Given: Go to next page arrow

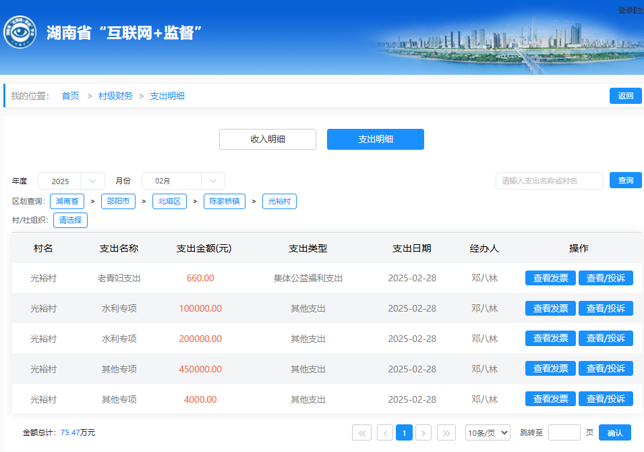Looking at the screenshot, I should click(423, 432).
